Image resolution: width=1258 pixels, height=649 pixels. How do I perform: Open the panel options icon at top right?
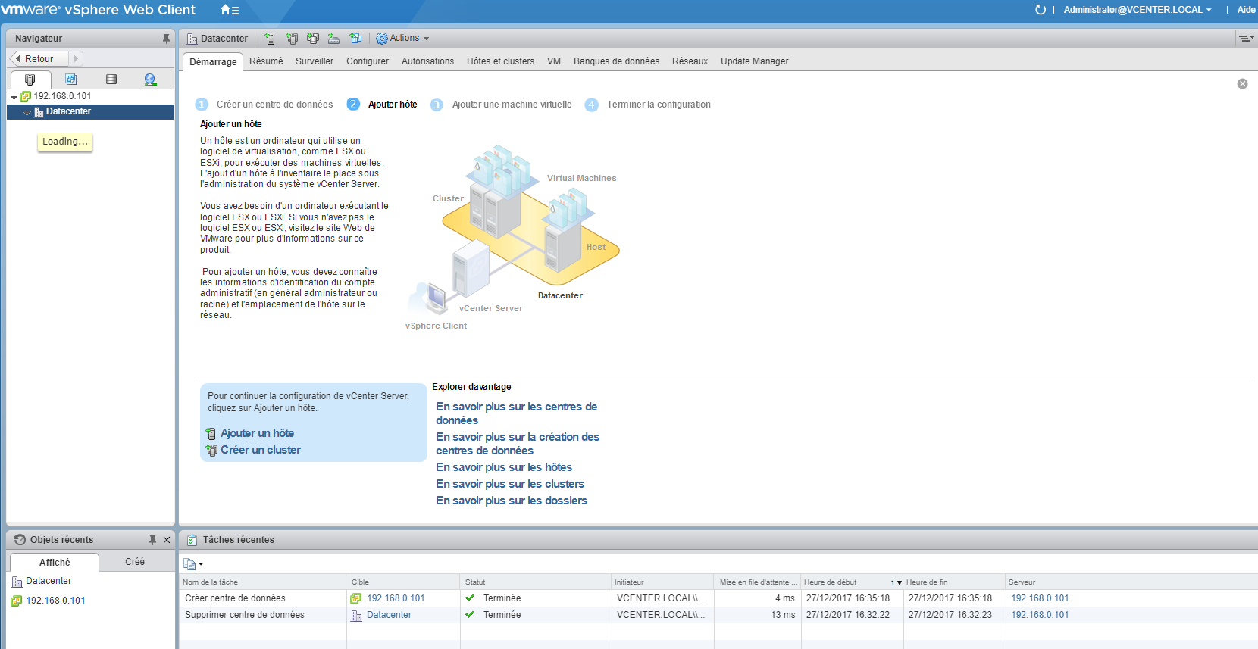coord(1246,38)
